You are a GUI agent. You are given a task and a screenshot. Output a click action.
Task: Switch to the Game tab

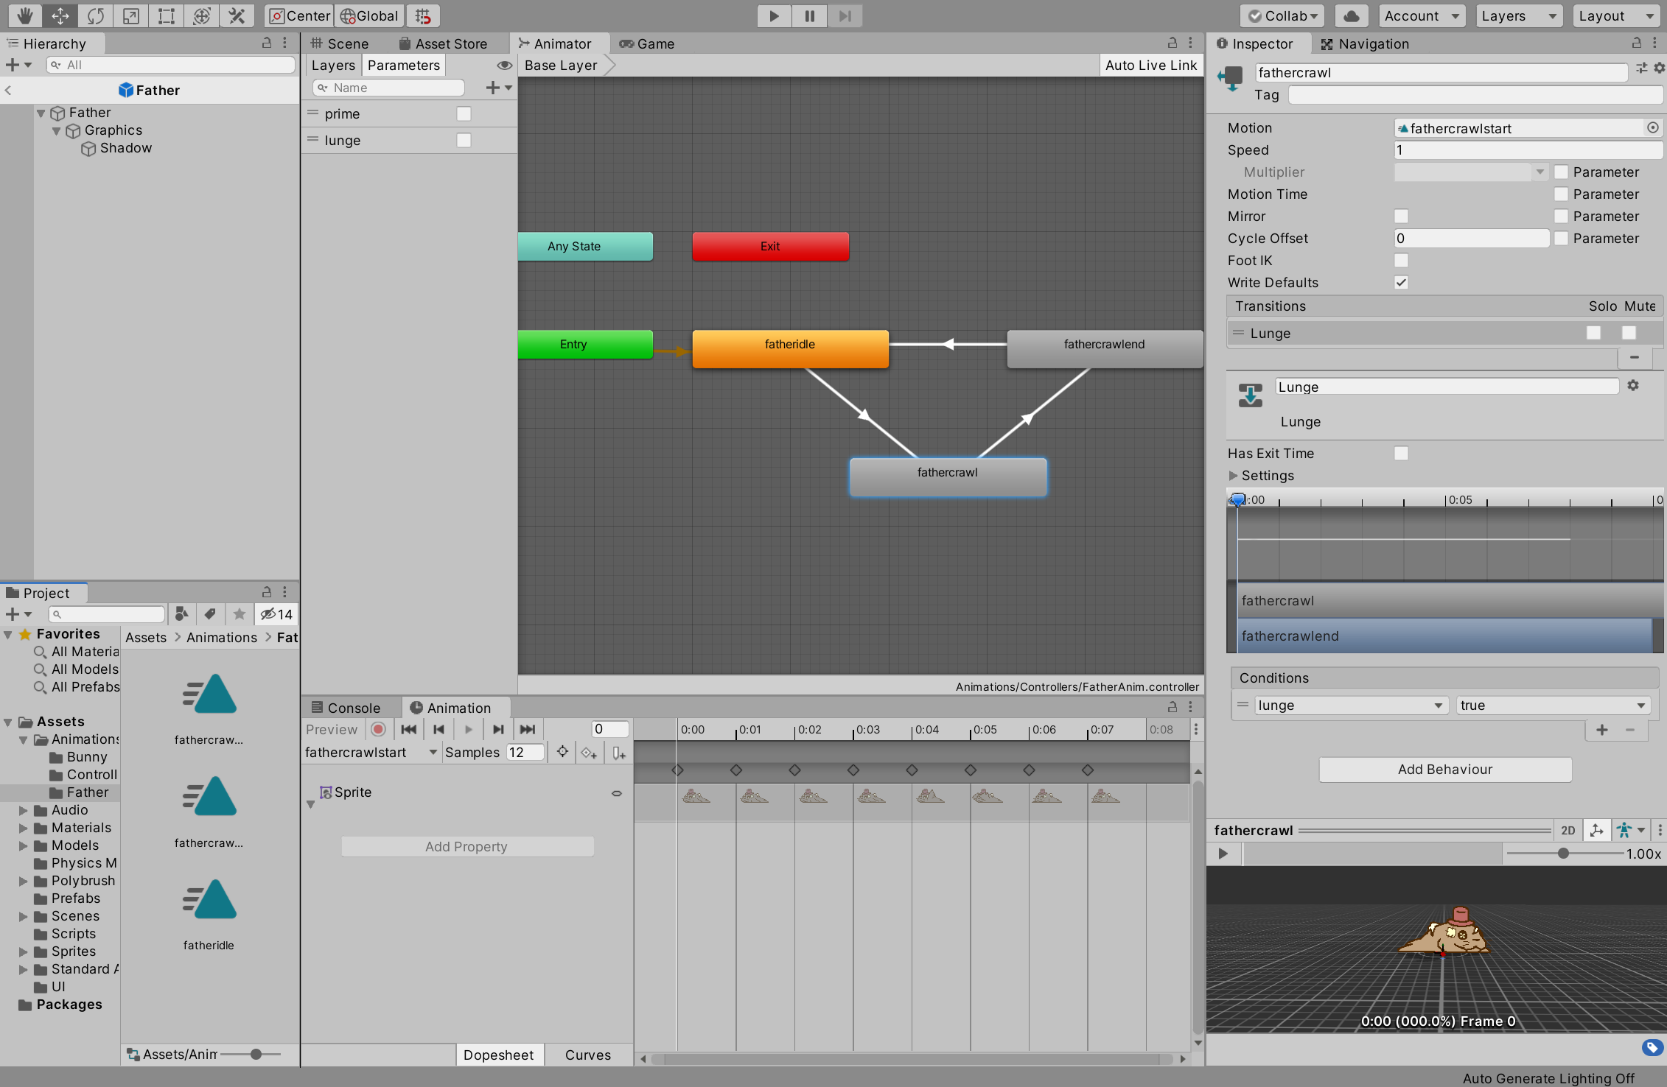pyautogui.click(x=647, y=43)
